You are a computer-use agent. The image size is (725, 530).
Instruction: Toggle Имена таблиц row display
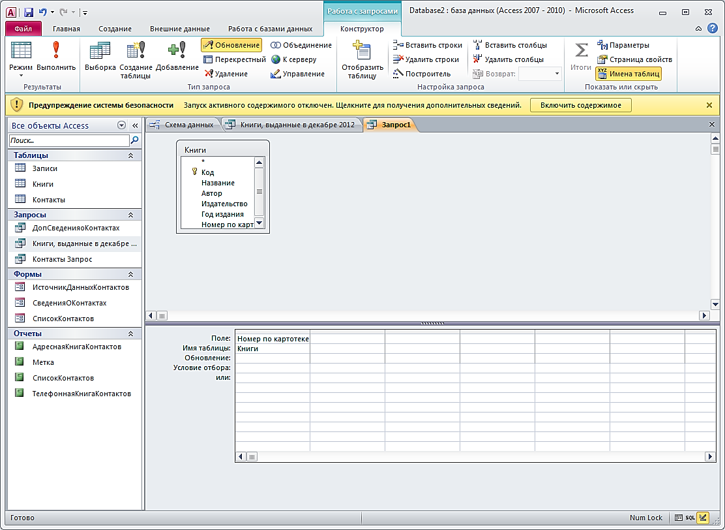(629, 74)
